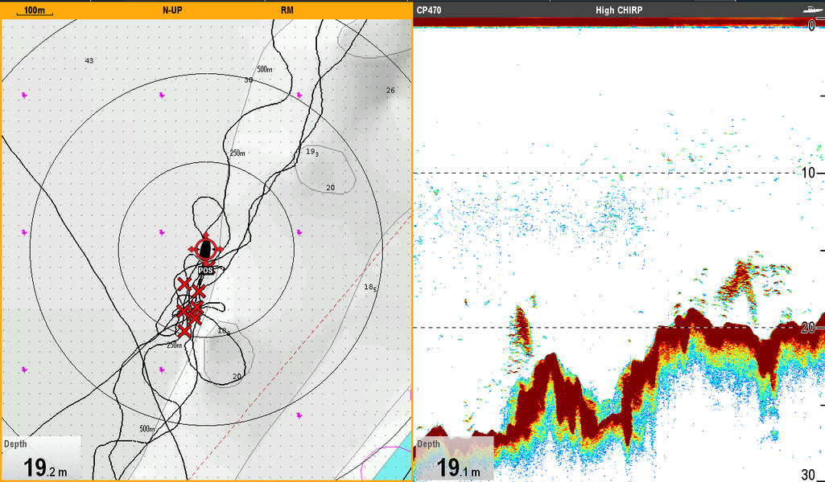The width and height of the screenshot is (825, 482).
Task: Toggle N-UP chart orientation mode
Action: point(172,10)
